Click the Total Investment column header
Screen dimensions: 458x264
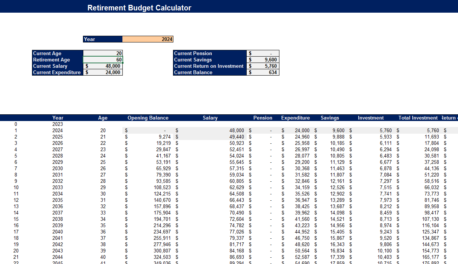pyautogui.click(x=418, y=118)
